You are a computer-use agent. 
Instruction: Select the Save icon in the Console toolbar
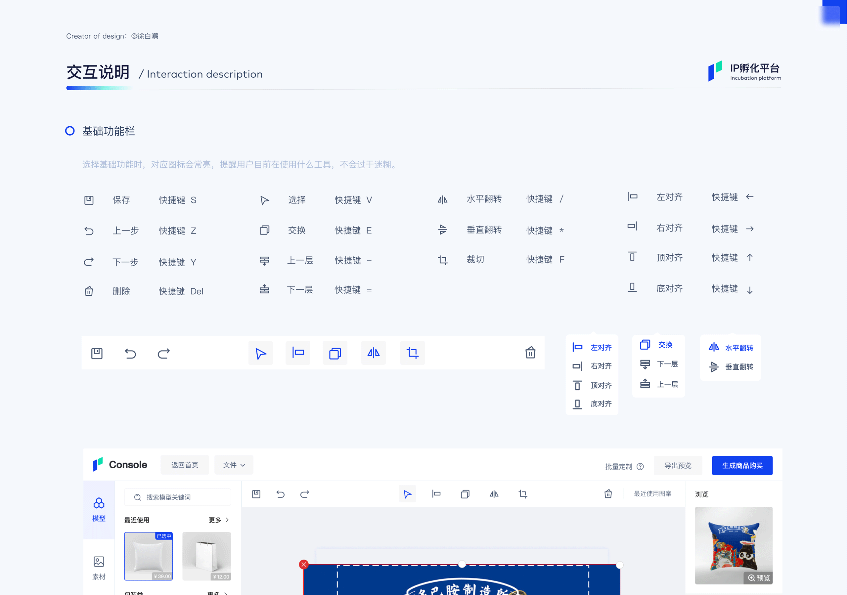point(256,493)
